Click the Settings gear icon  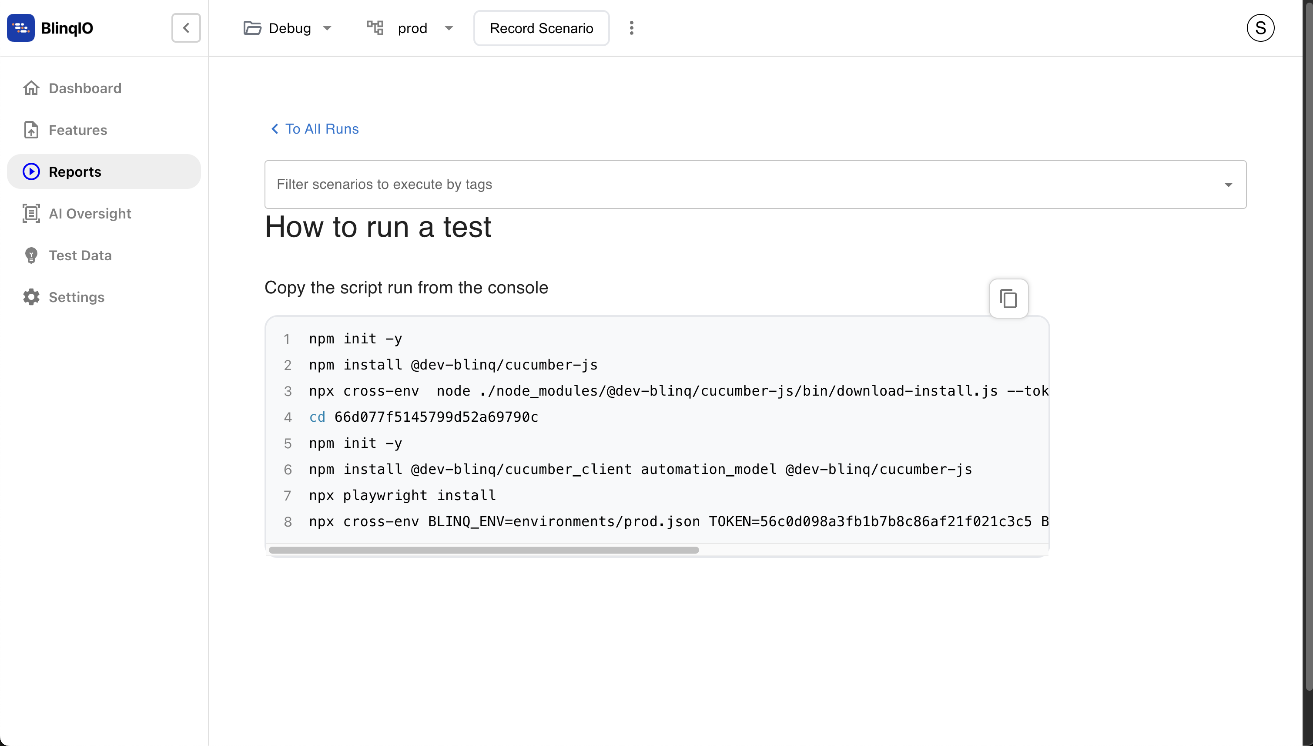point(31,297)
